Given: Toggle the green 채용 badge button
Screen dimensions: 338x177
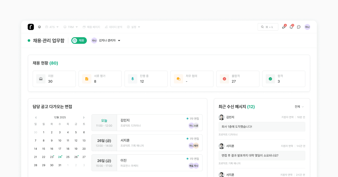Looking at the screenshot, I should tap(79, 40).
